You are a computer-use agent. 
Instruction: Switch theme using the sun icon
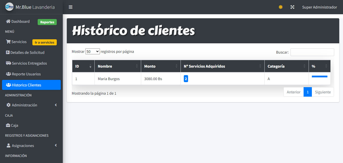[280, 7]
